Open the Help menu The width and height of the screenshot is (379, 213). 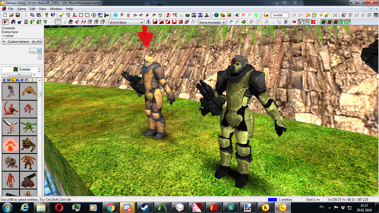pyautogui.click(x=69, y=9)
